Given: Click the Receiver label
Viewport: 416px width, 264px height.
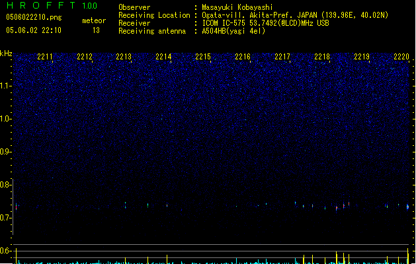Looking at the screenshot, I should coord(134,23).
